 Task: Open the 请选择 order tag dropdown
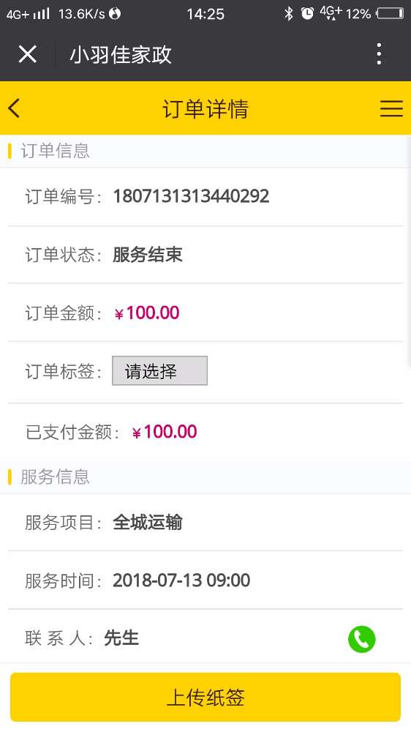[159, 370]
